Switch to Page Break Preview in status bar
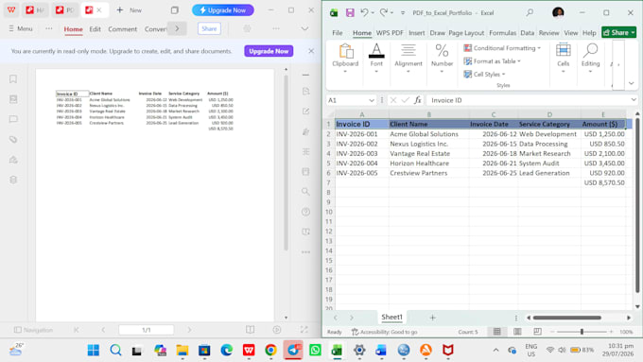 coord(538,332)
